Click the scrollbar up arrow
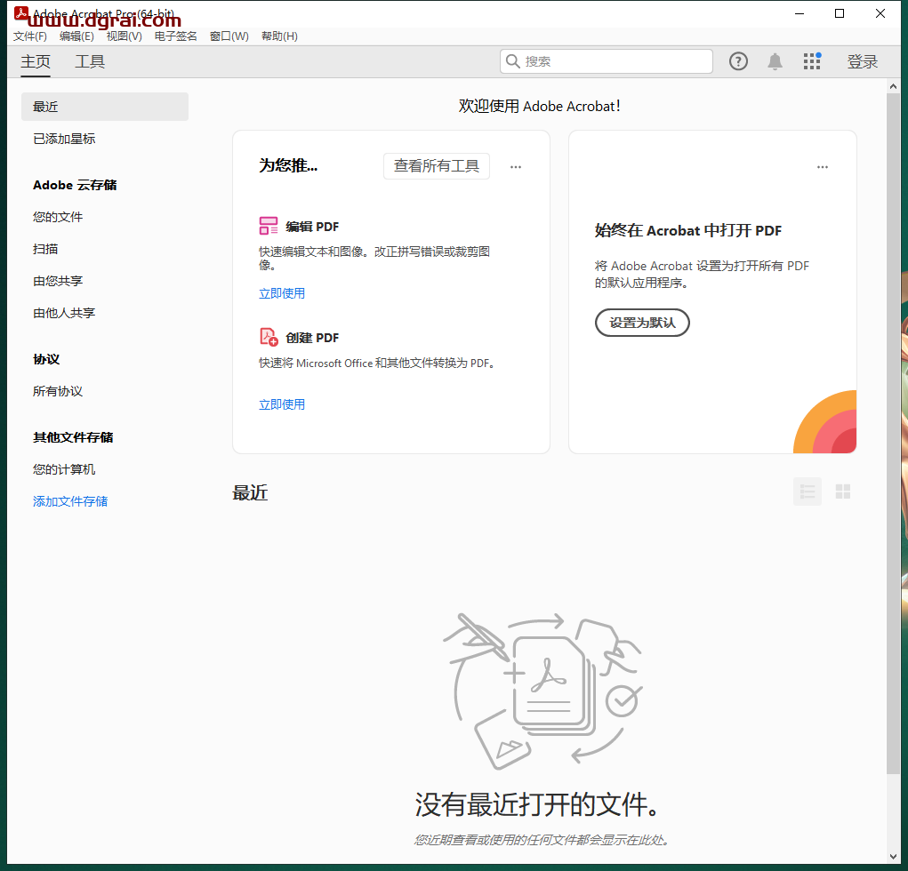The width and height of the screenshot is (908, 871). pos(893,87)
